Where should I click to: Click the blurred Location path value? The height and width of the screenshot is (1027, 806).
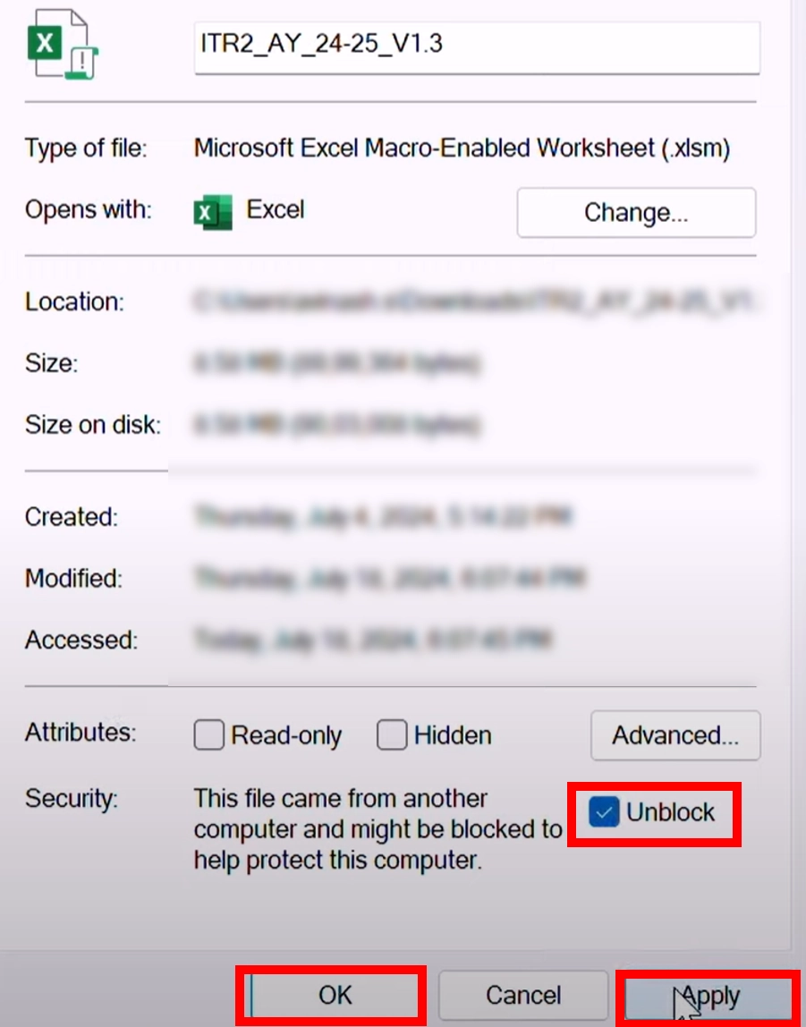point(475,301)
